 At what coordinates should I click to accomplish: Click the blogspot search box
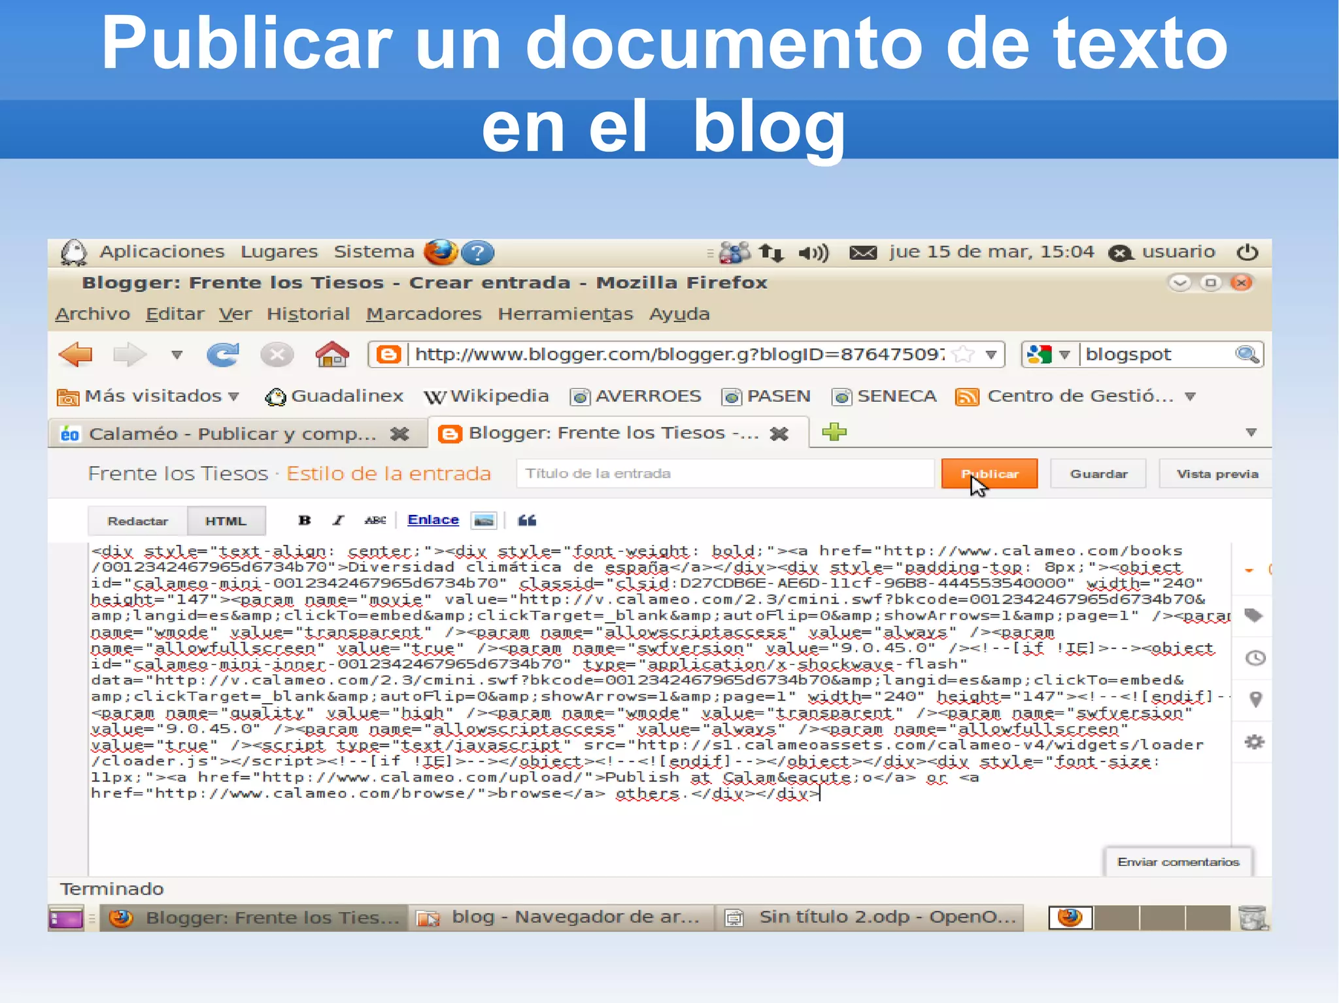[1156, 354]
